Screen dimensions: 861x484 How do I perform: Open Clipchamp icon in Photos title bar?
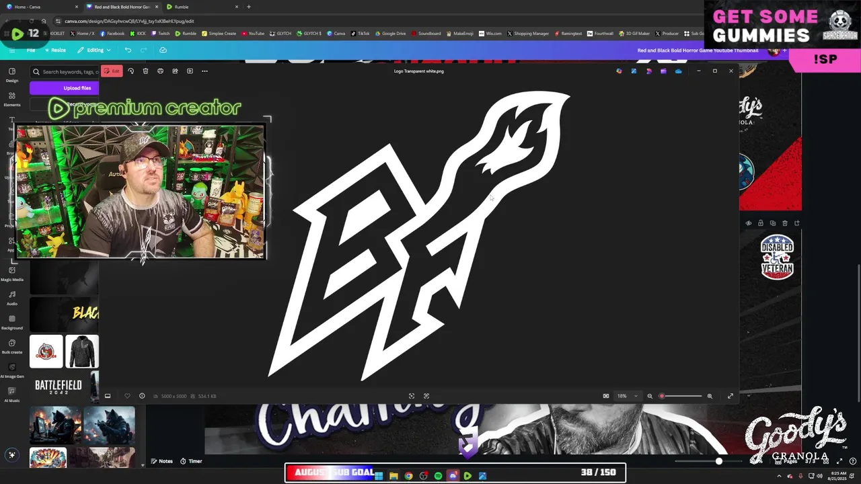[663, 71]
